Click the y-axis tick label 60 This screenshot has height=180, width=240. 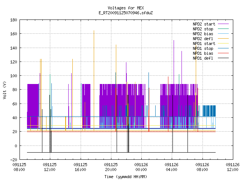(15, 104)
